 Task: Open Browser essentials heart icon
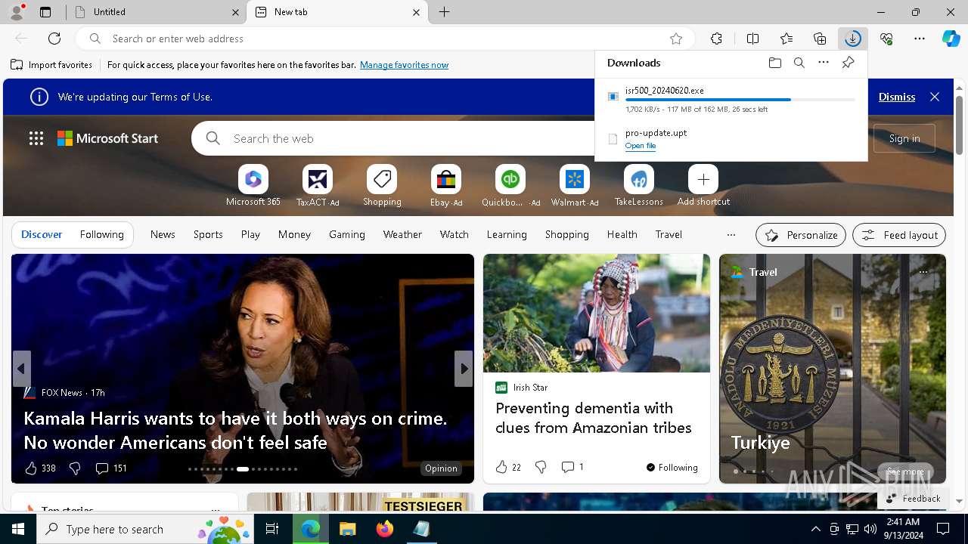(x=886, y=39)
